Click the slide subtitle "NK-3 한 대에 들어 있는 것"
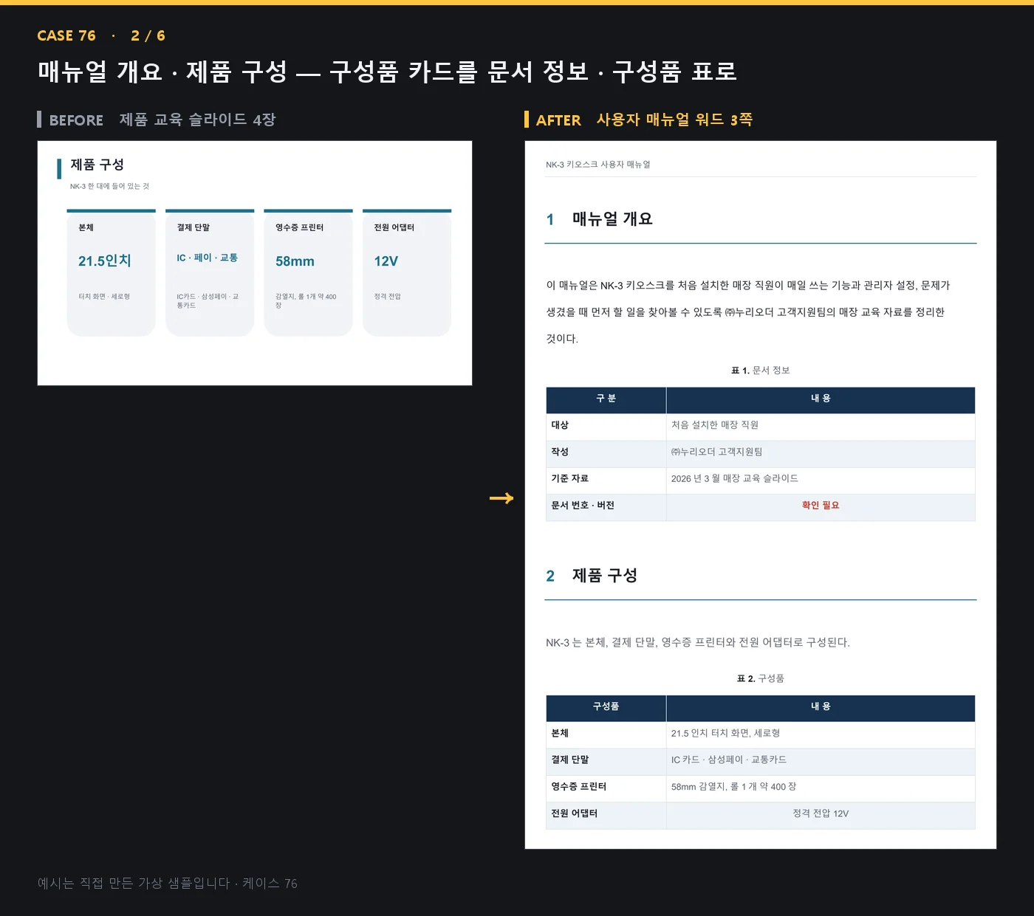Viewport: 1034px width, 916px height. pos(109,186)
